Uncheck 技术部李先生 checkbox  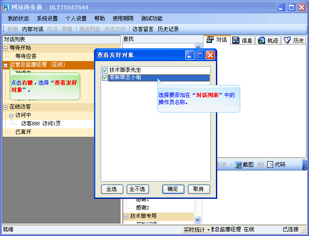[105, 70]
